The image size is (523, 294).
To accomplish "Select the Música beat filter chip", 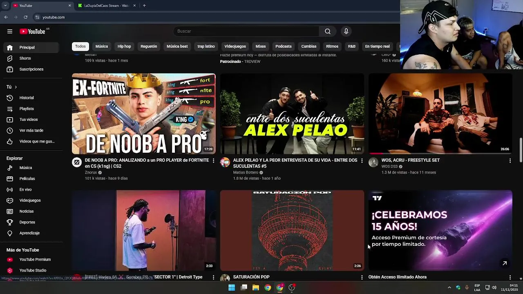I will (x=177, y=47).
